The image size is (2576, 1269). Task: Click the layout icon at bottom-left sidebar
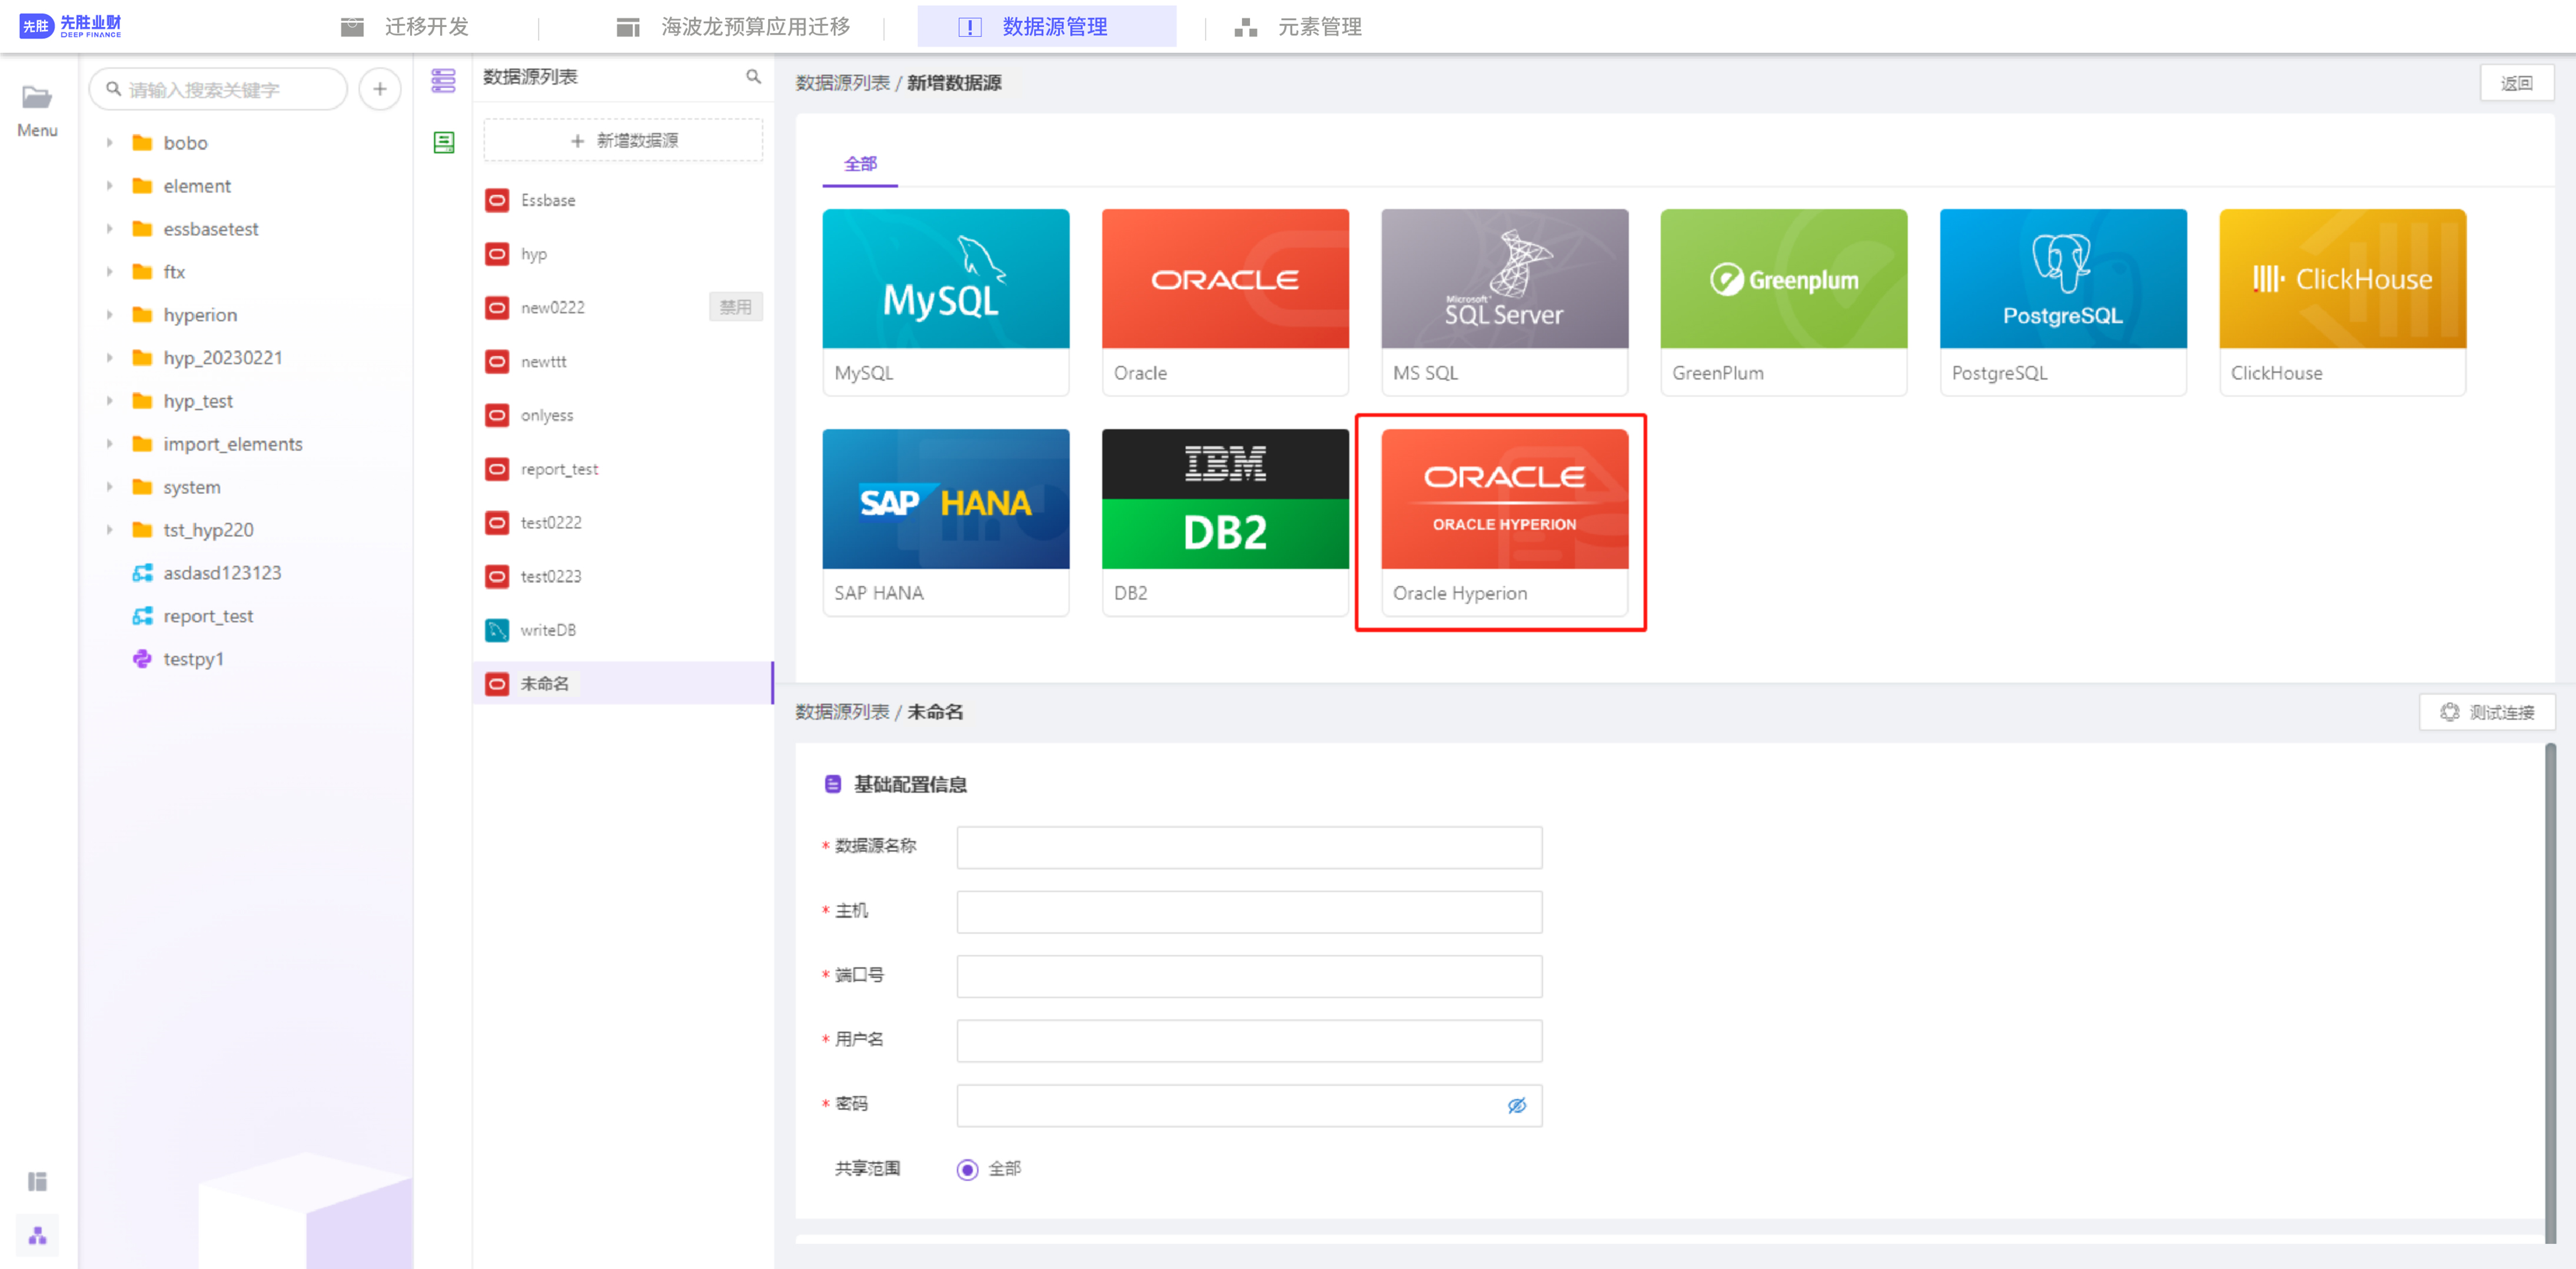[37, 1181]
